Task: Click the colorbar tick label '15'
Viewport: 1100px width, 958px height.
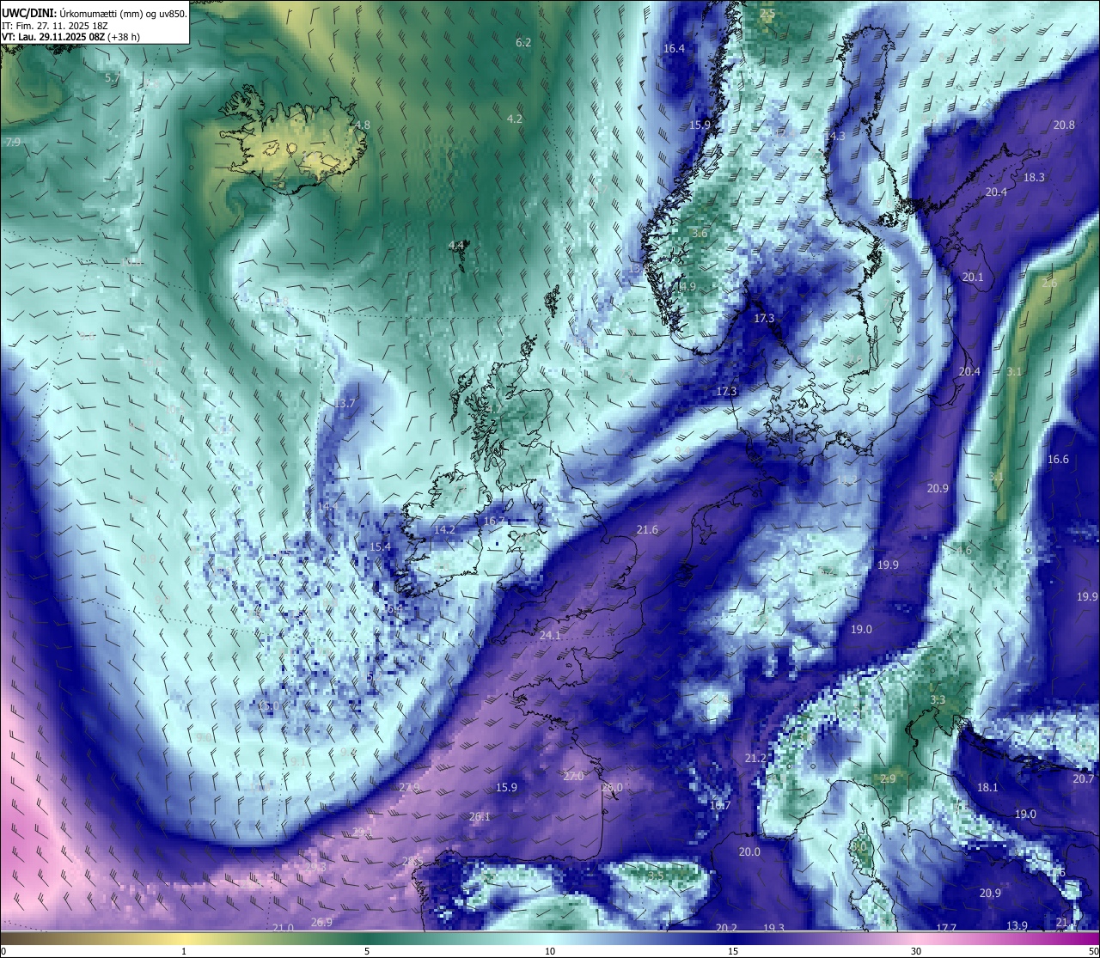Action: [x=733, y=950]
